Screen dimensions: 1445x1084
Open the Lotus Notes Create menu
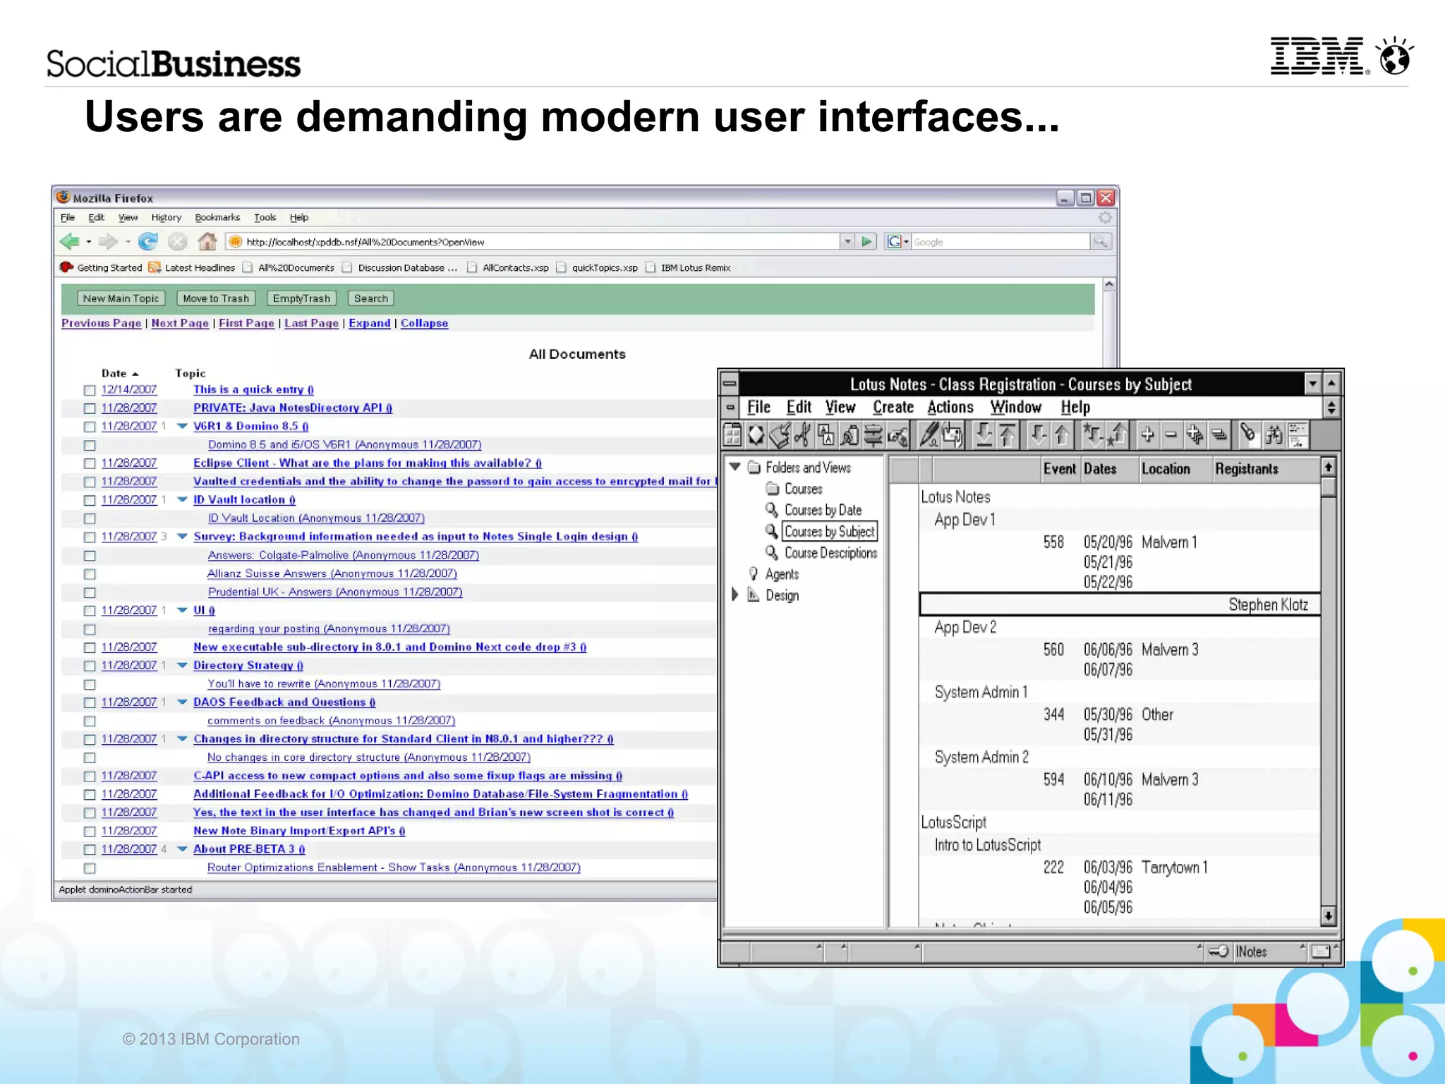click(x=893, y=407)
